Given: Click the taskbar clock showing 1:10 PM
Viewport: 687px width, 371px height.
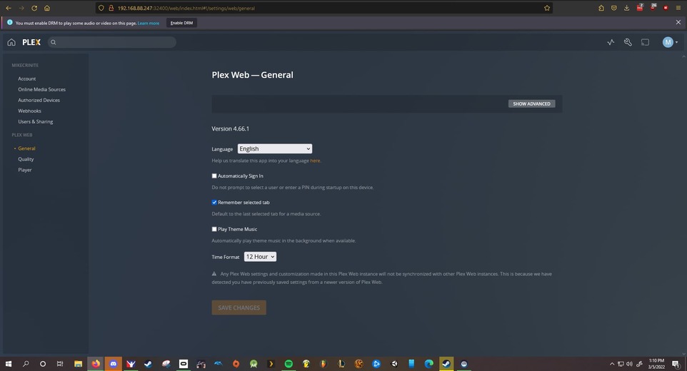Looking at the screenshot, I should (656, 364).
